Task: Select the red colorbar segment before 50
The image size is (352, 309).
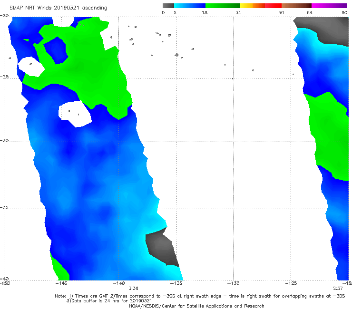Action: [x=273, y=6]
